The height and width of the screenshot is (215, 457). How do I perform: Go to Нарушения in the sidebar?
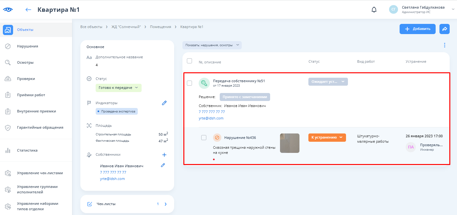pos(27,46)
